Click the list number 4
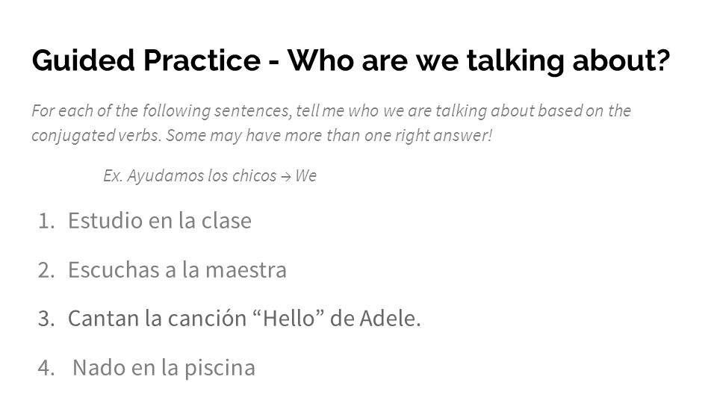 [46, 368]
